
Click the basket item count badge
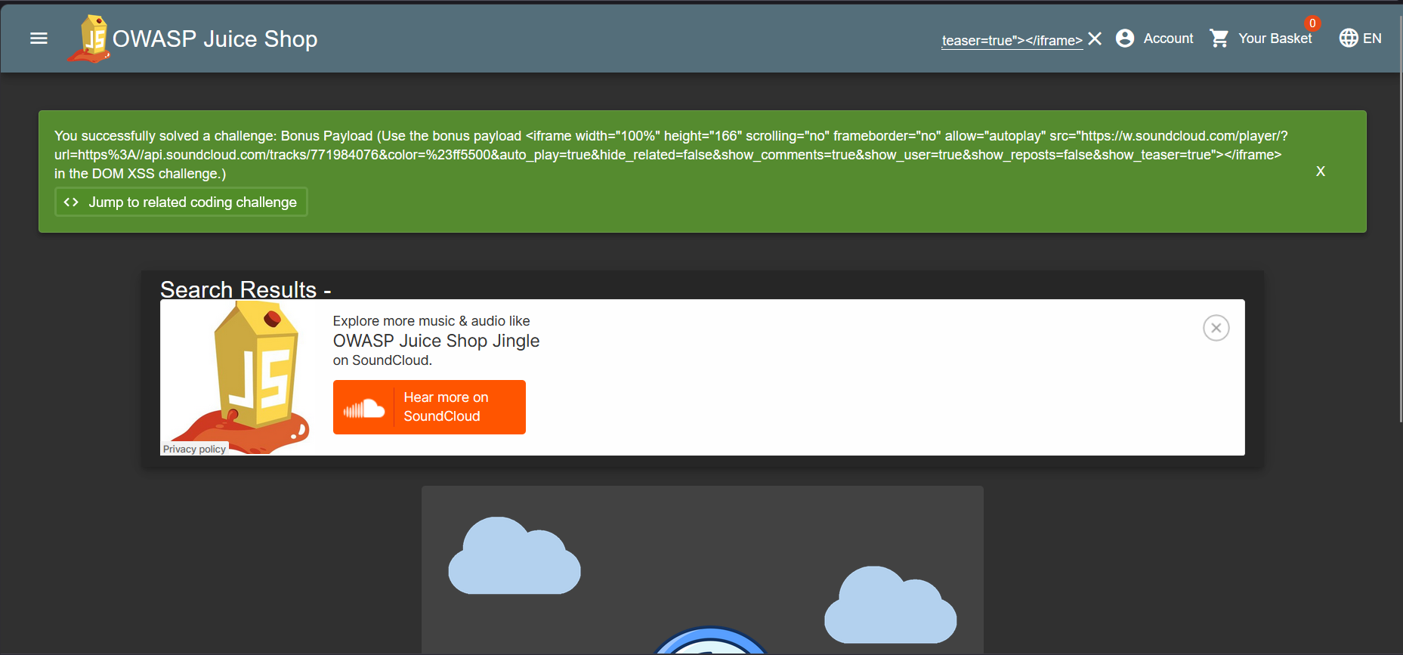click(1312, 23)
